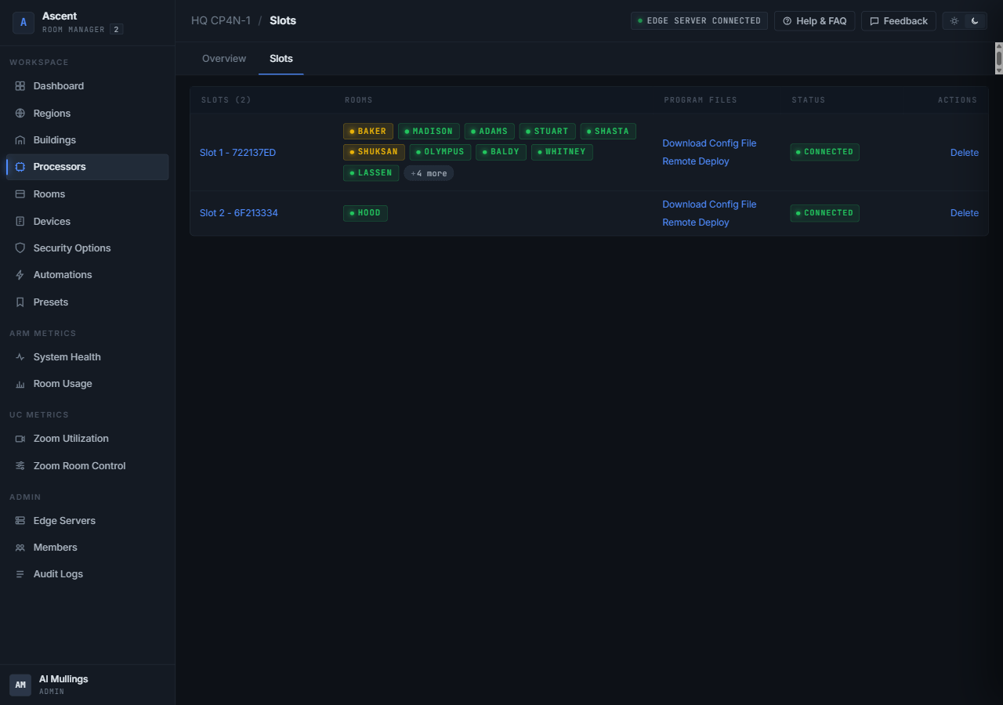Click the Members people icon
The width and height of the screenshot is (1003, 705).
20,548
